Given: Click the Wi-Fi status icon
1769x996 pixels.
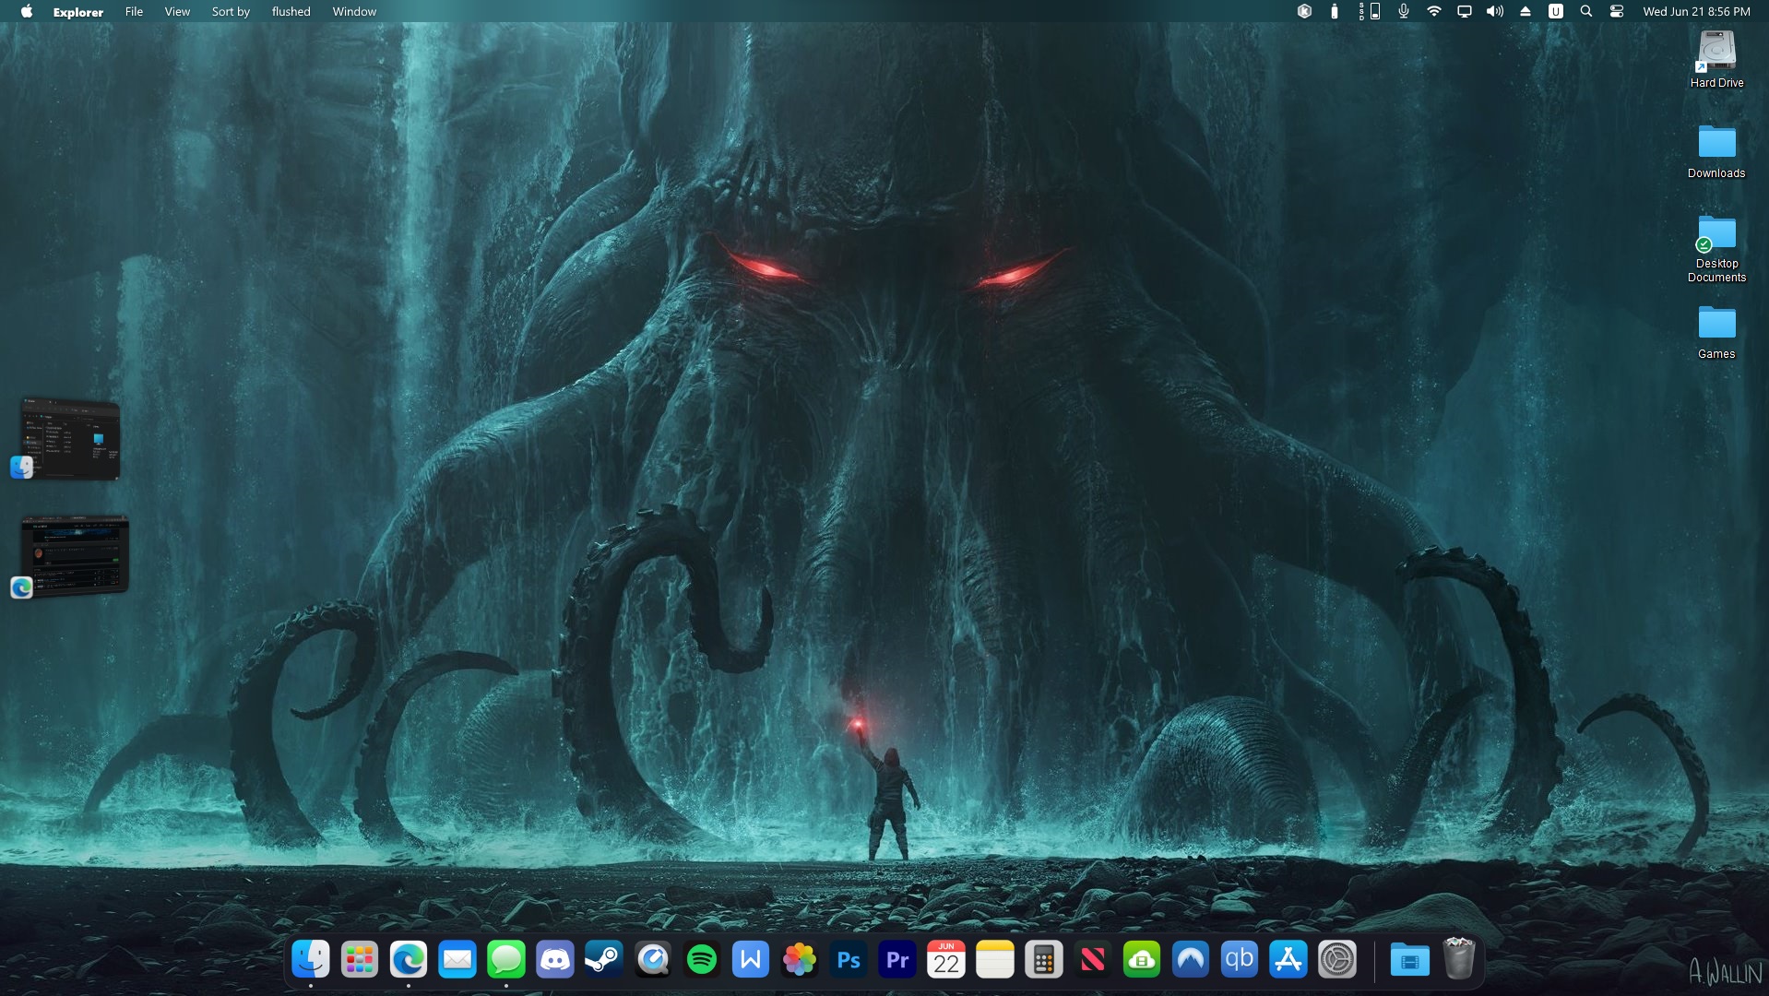Looking at the screenshot, I should (x=1433, y=11).
